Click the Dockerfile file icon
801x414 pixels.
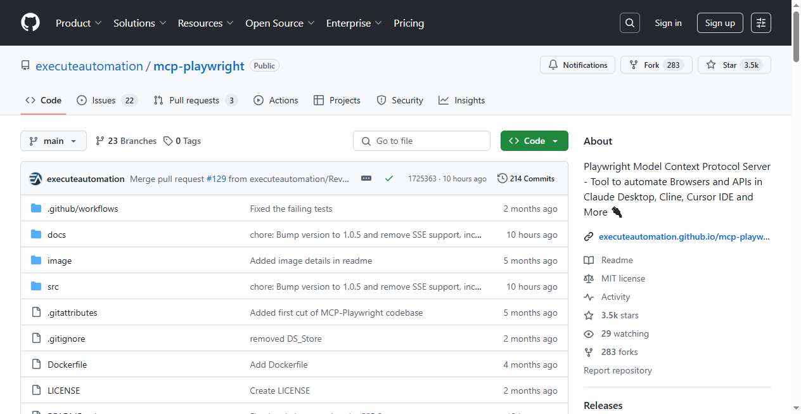point(36,365)
